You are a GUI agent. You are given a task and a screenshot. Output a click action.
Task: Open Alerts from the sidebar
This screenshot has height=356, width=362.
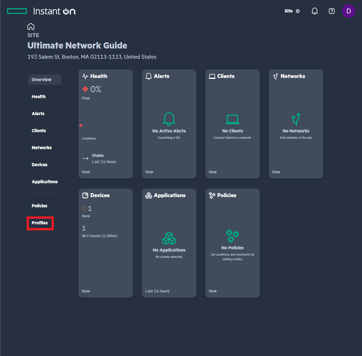(x=38, y=114)
